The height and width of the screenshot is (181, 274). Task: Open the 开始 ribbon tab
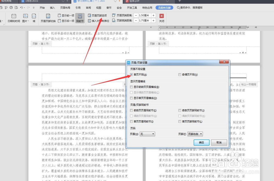coord(42,8)
